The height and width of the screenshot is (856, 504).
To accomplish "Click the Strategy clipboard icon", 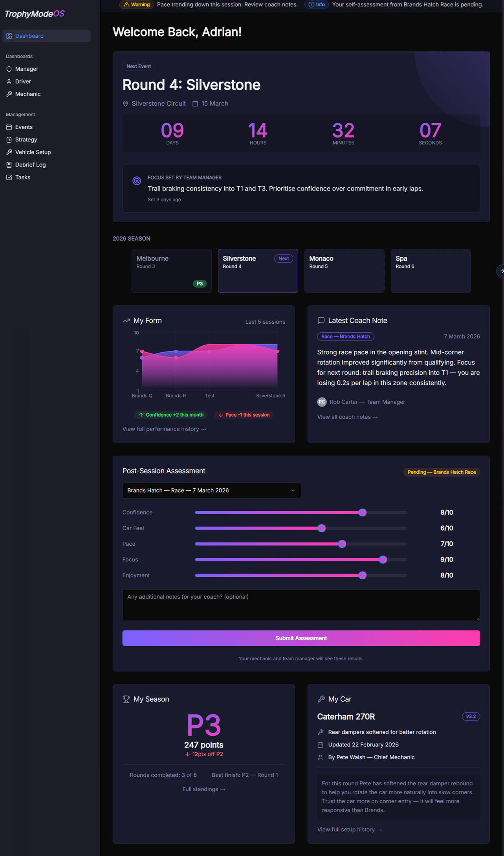I will (x=9, y=139).
